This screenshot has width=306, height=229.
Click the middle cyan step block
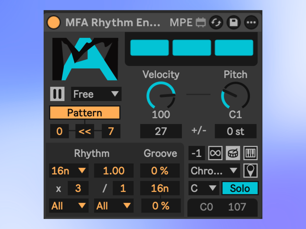click(x=192, y=48)
